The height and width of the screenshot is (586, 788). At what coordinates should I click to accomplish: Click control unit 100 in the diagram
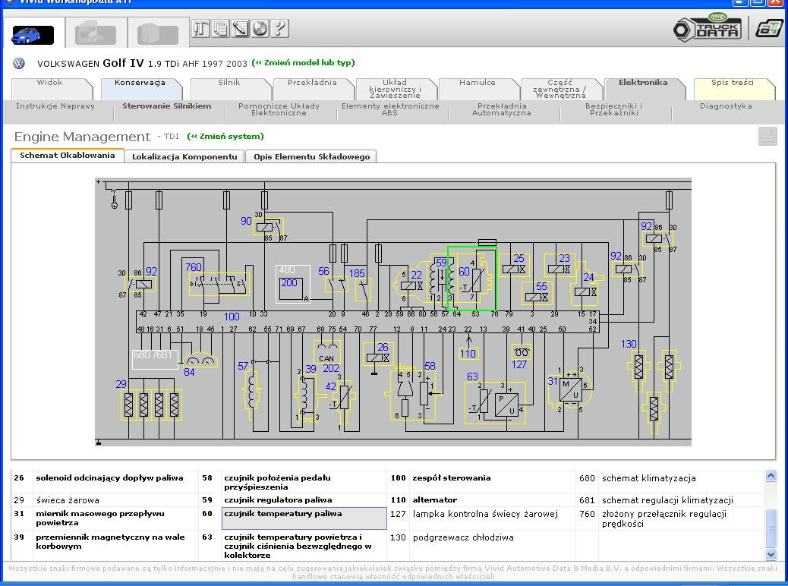pyautogui.click(x=232, y=317)
